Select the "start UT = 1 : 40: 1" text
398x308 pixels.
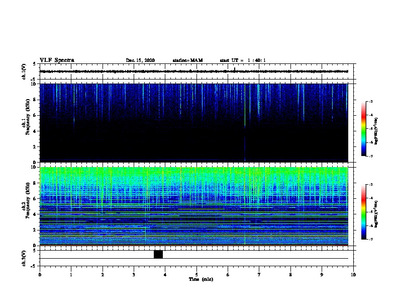(x=243, y=60)
